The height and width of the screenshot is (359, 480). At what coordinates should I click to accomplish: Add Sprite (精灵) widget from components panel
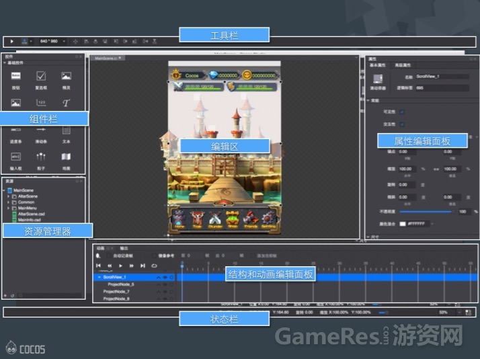pyautogui.click(x=66, y=81)
